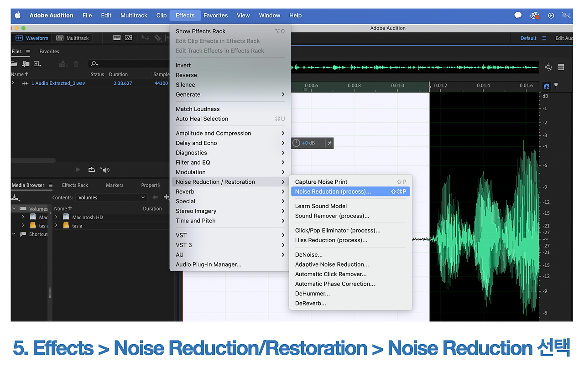The height and width of the screenshot is (377, 584).
Task: Select the Edit Audio workspace
Action: (x=564, y=38)
